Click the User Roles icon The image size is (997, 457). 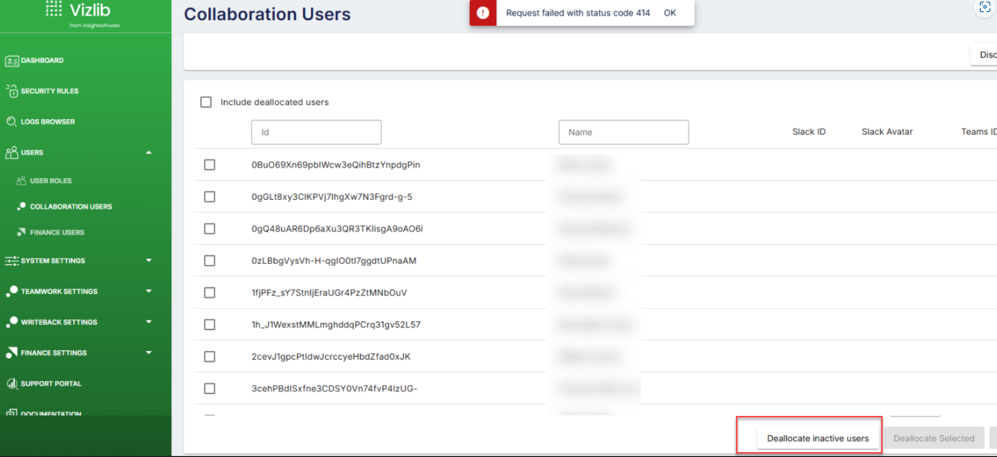click(21, 180)
